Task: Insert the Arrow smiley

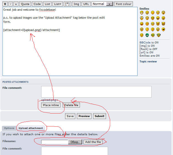Action: tap(163, 29)
